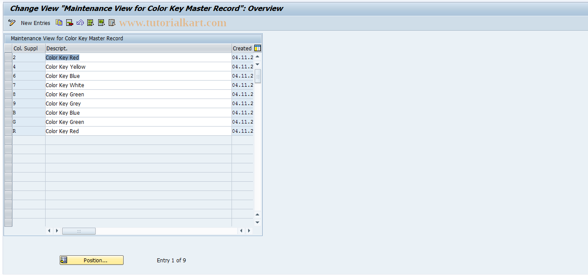Click the right-side horizontal scroll-left arrow
The height and width of the screenshot is (275, 588).
point(242,231)
